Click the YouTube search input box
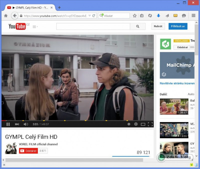Viewport: 200px width, 169px height. pyautogui.click(x=93, y=26)
